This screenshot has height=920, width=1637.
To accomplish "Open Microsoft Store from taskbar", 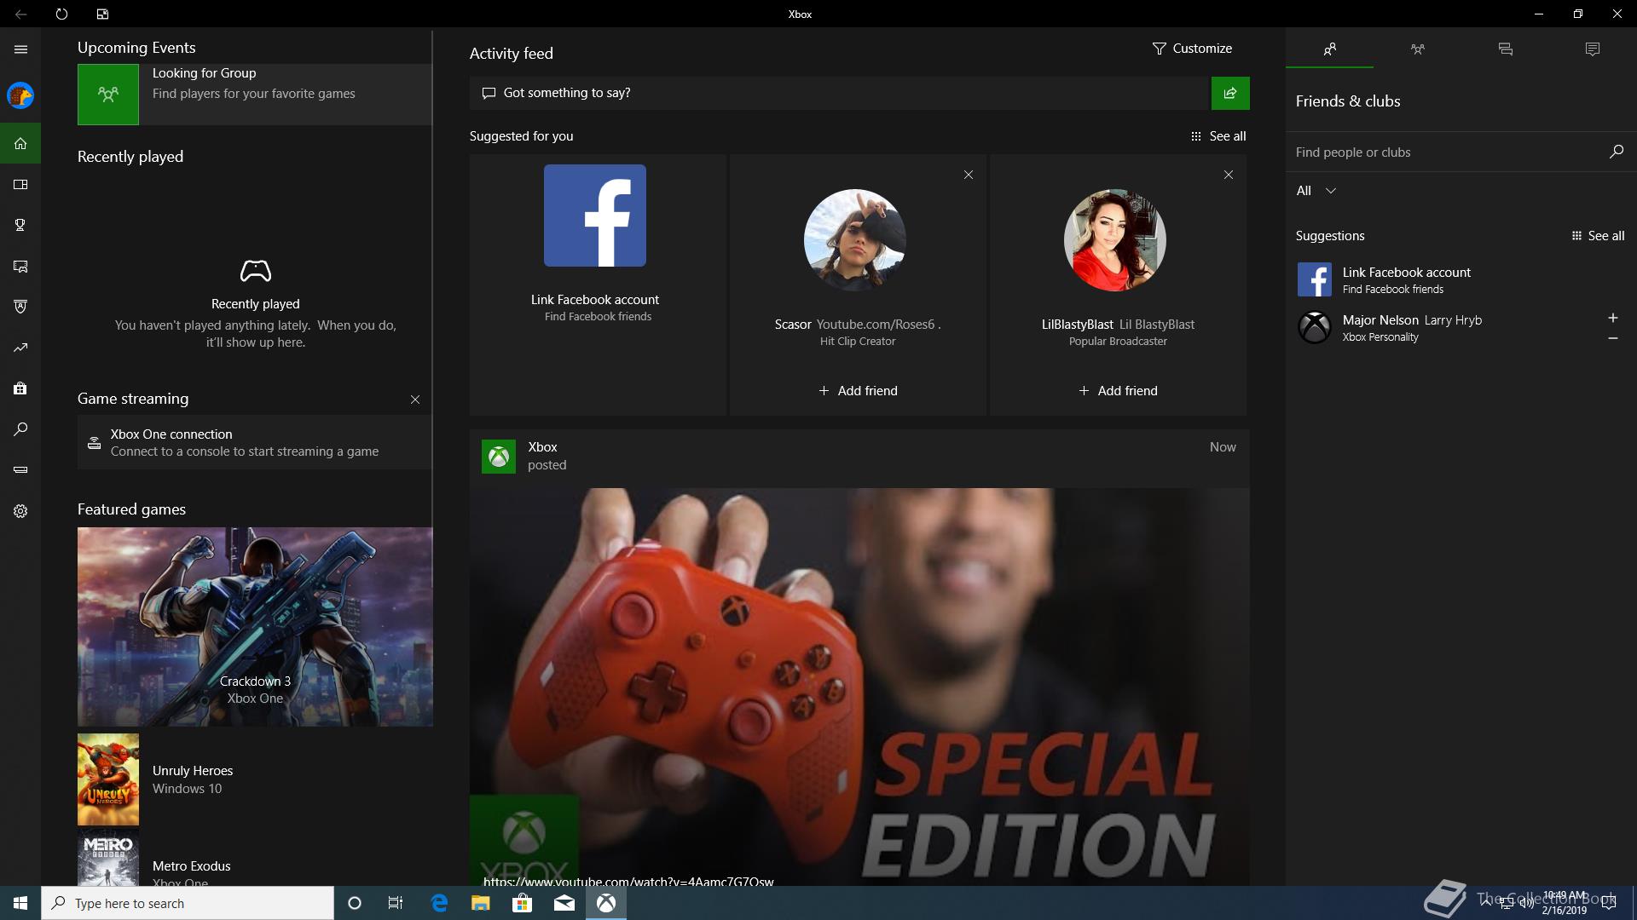I will pos(523,903).
